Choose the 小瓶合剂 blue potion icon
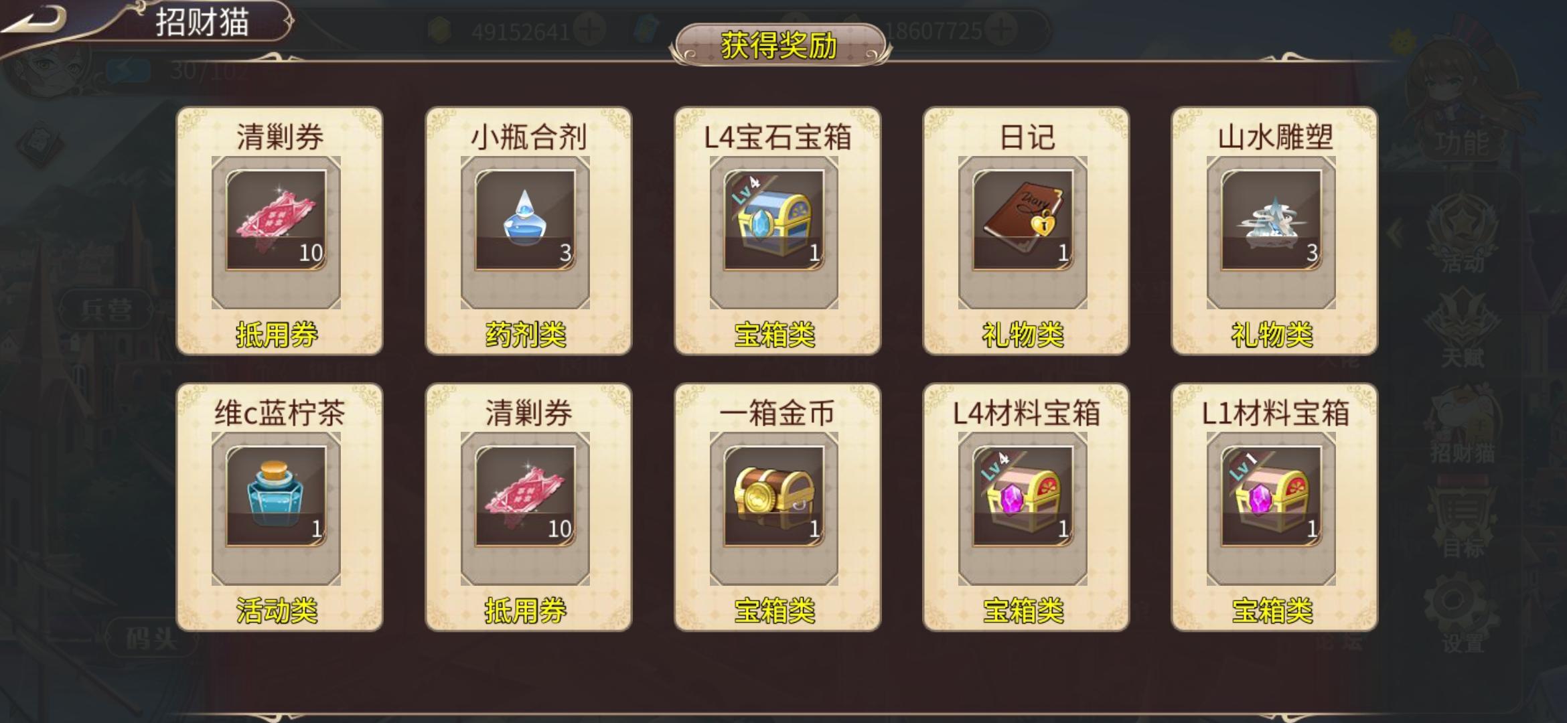The width and height of the screenshot is (1567, 723). pyautogui.click(x=526, y=220)
